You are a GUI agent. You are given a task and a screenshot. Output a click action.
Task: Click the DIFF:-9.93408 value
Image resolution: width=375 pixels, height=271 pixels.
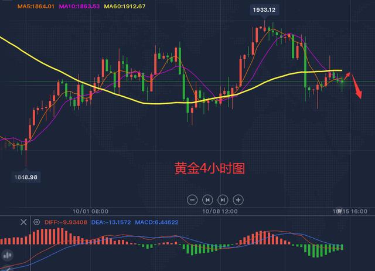coord(66,222)
